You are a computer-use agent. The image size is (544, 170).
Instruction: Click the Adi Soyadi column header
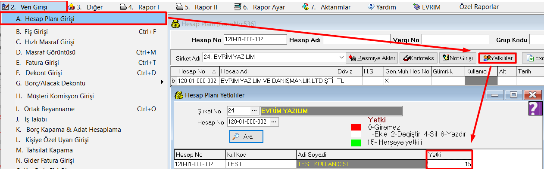(361, 155)
